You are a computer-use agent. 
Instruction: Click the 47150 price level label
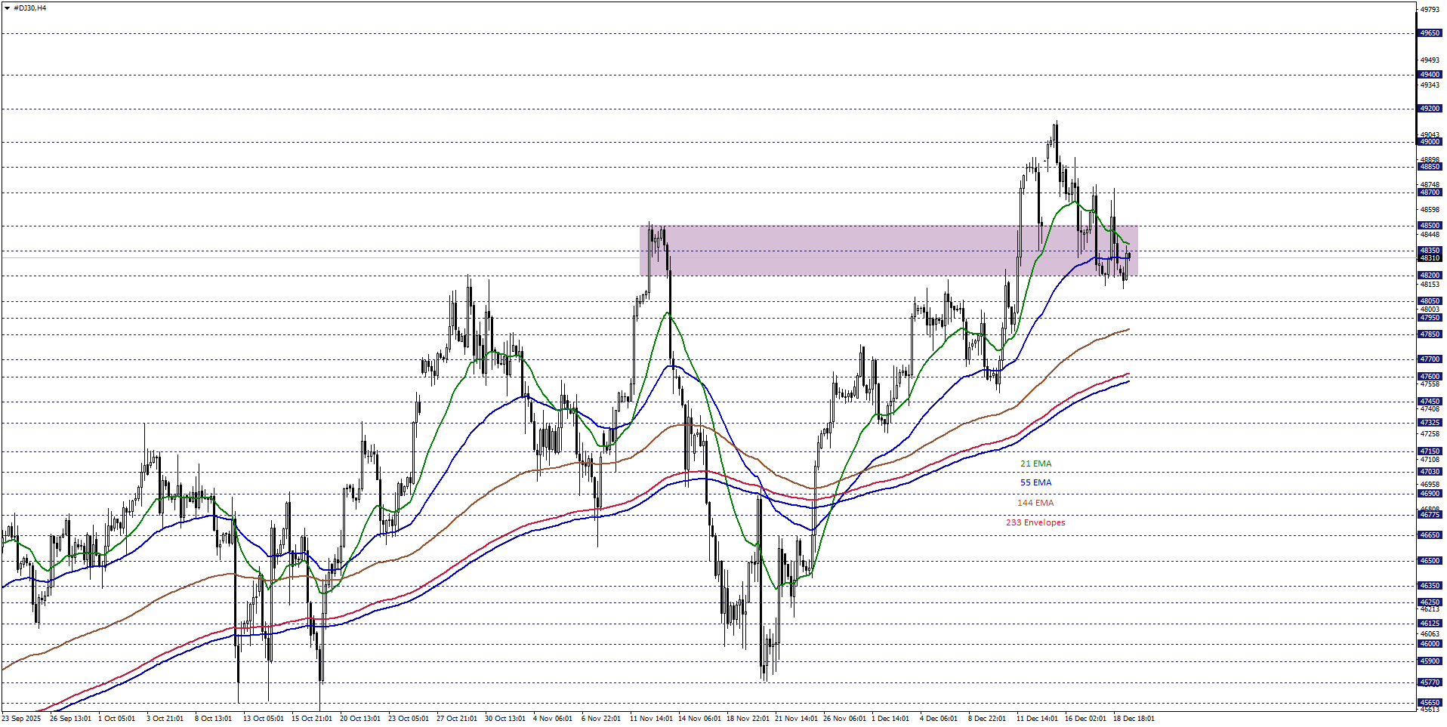pyautogui.click(x=1430, y=451)
